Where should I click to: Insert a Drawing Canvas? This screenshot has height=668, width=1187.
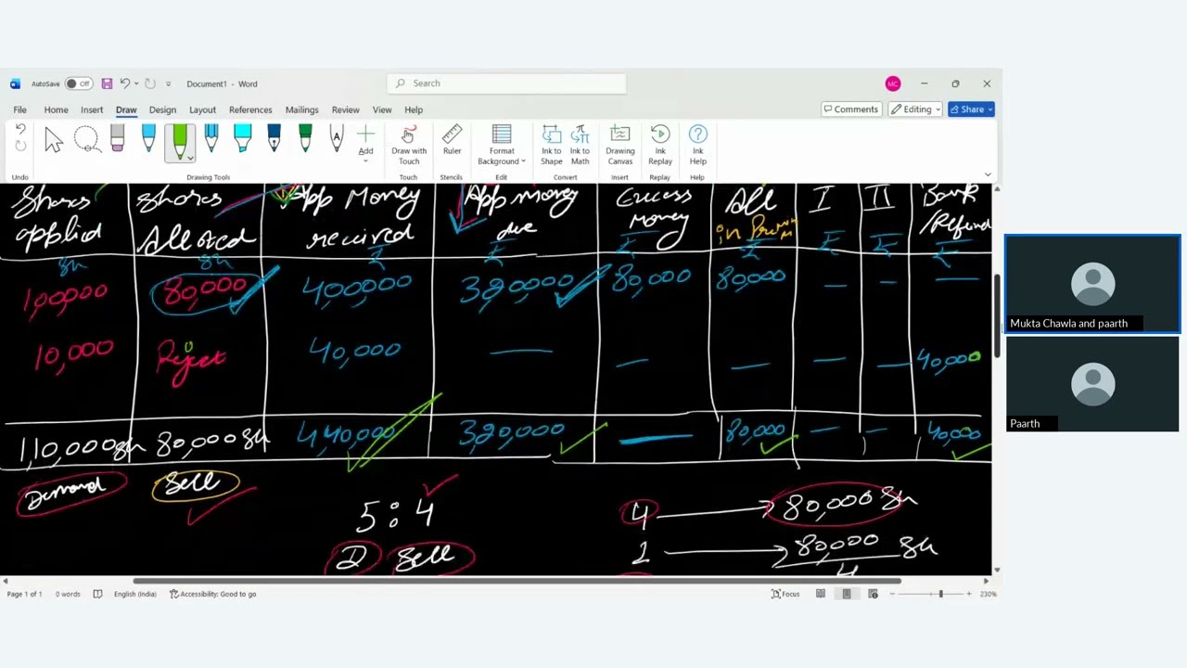tap(620, 146)
